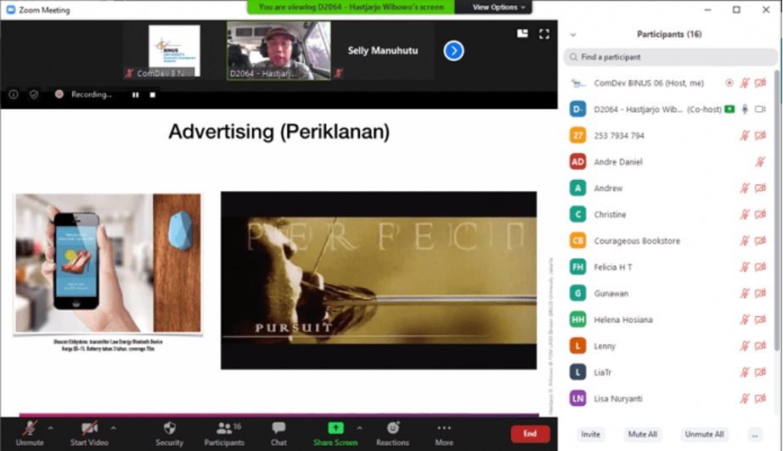Collapse the Participants panel chevron
This screenshot has height=451, width=783.
click(x=573, y=35)
